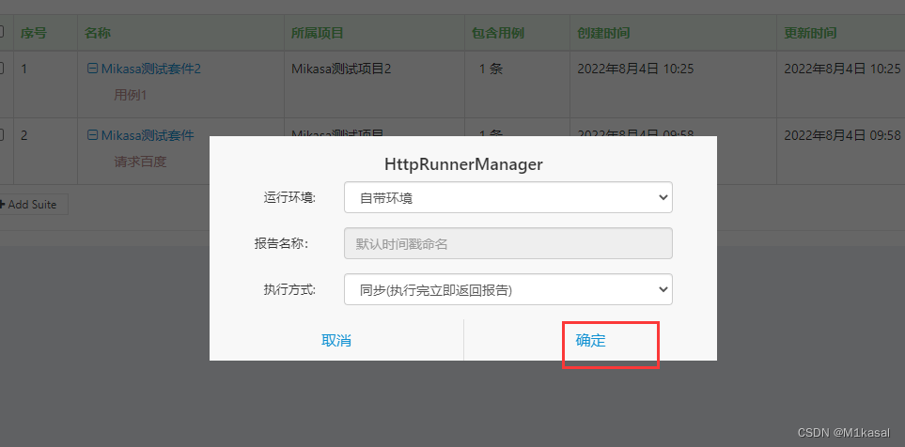Viewport: 905px width, 447px height.
Task: Collapse the Mikasa测试套件 row in row 2
Action: click(x=92, y=135)
